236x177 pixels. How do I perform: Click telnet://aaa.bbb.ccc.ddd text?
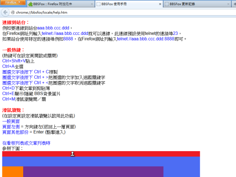(x=65, y=33)
